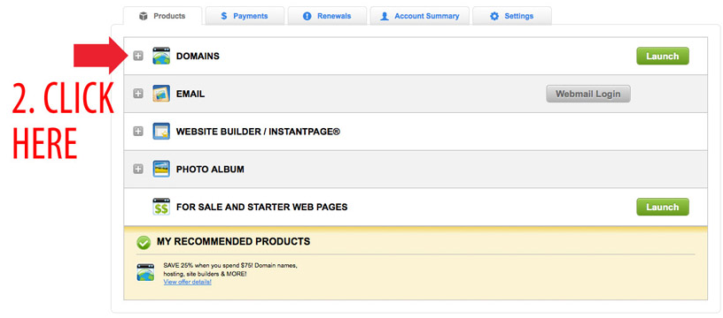
Task: Click the small globe icon beside offer
Action: tap(145, 272)
